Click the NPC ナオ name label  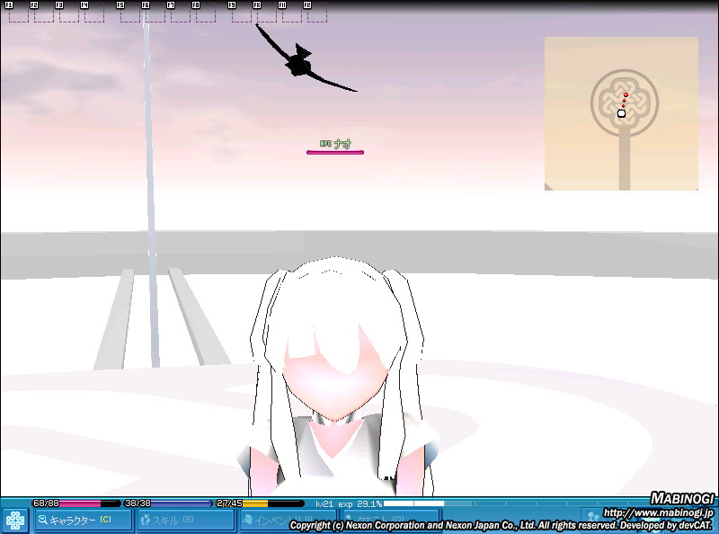(x=335, y=144)
